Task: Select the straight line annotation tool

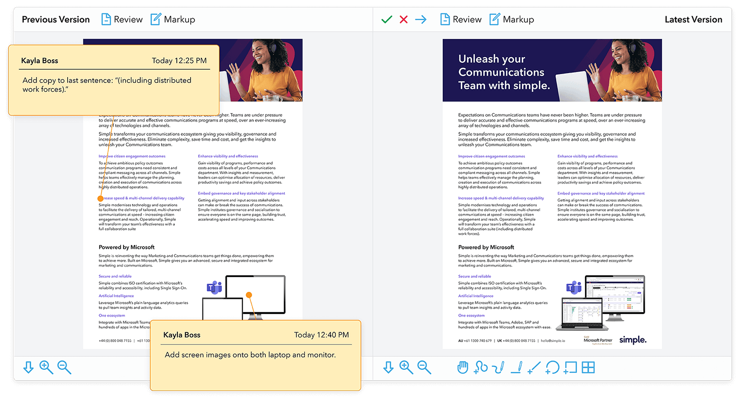Action: (x=534, y=367)
